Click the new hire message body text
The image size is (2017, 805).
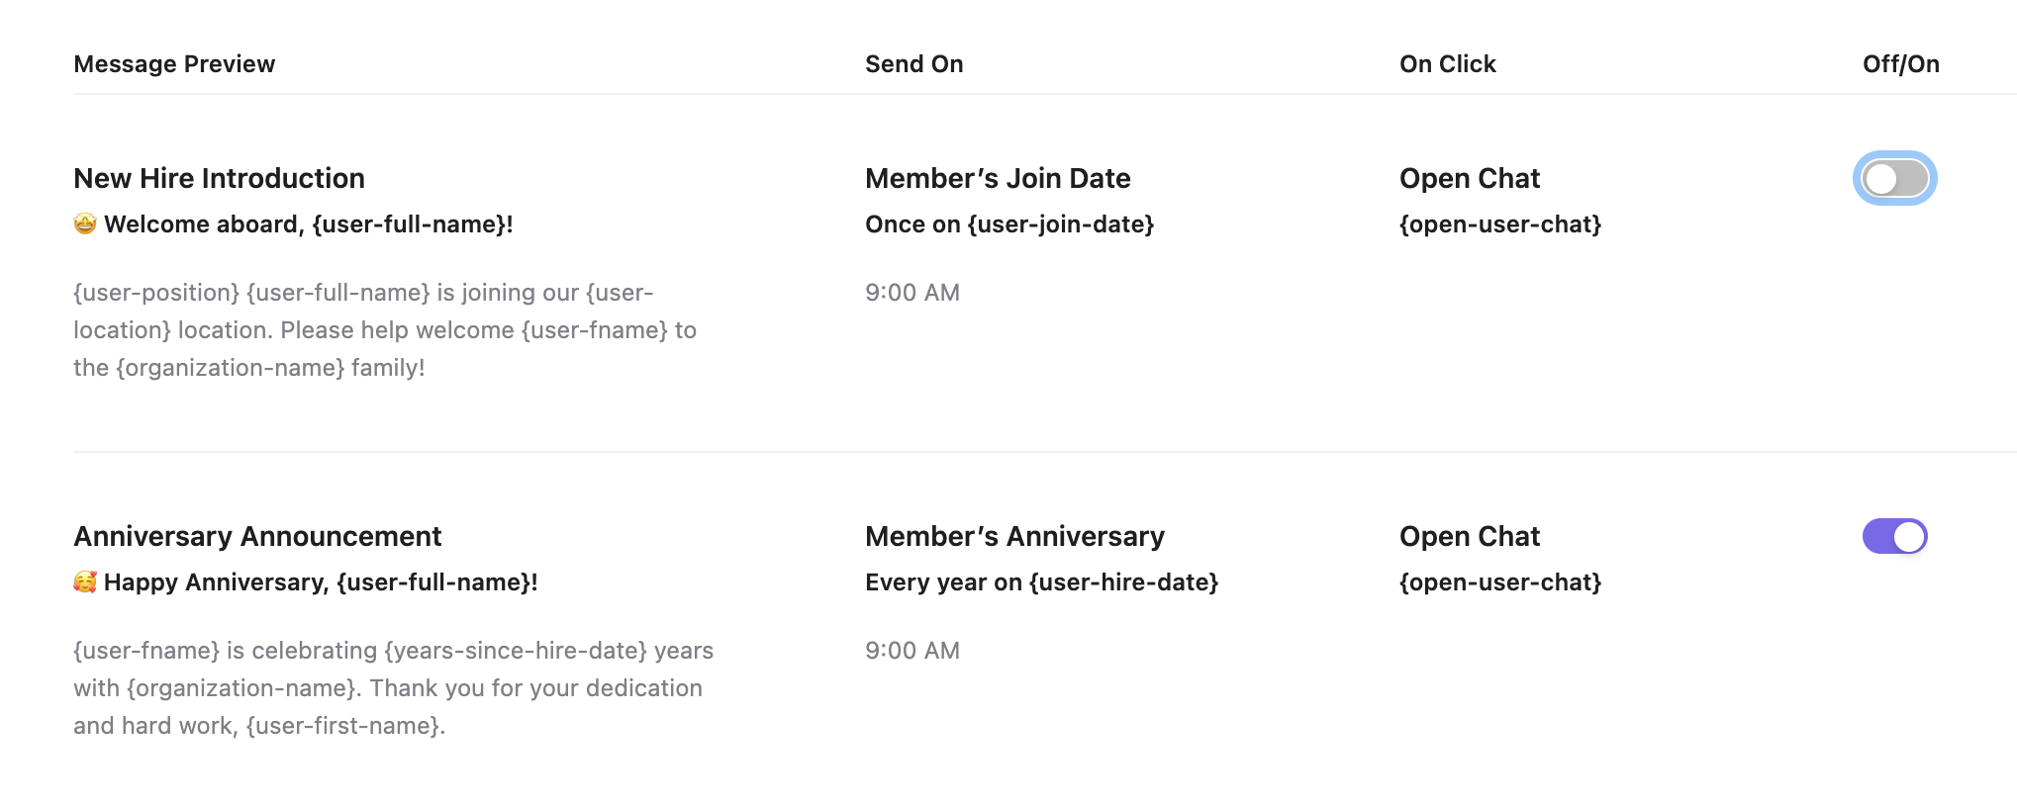(385, 330)
